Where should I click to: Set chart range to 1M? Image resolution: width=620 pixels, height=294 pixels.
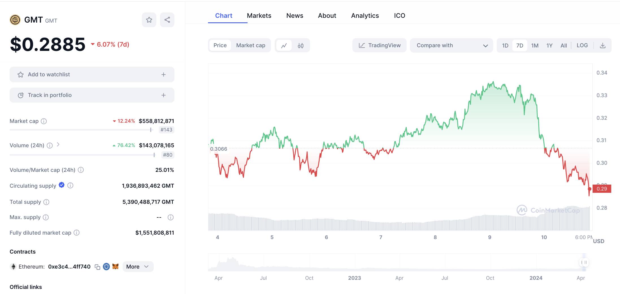(x=535, y=46)
